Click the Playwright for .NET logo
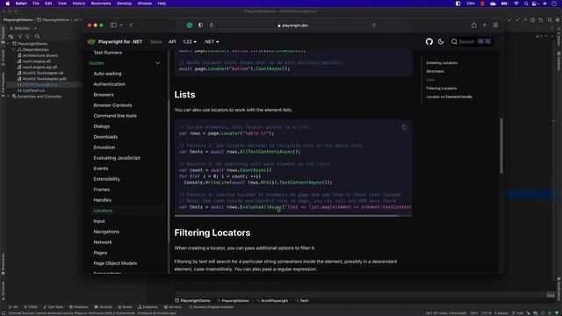The image size is (562, 316). (x=115, y=41)
